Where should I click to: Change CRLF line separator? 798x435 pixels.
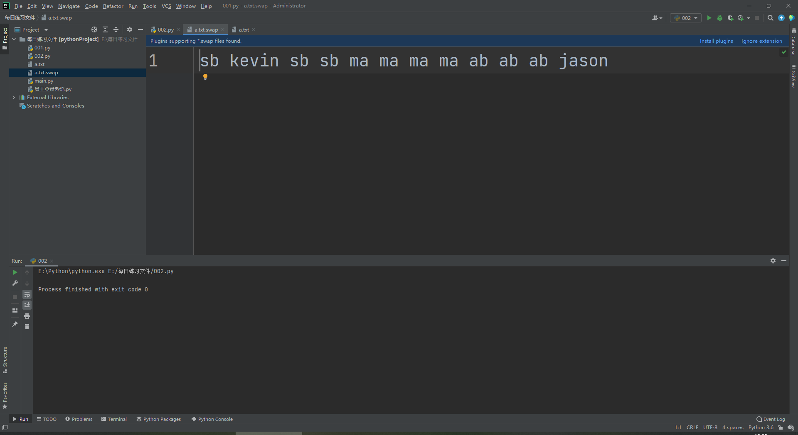point(692,428)
